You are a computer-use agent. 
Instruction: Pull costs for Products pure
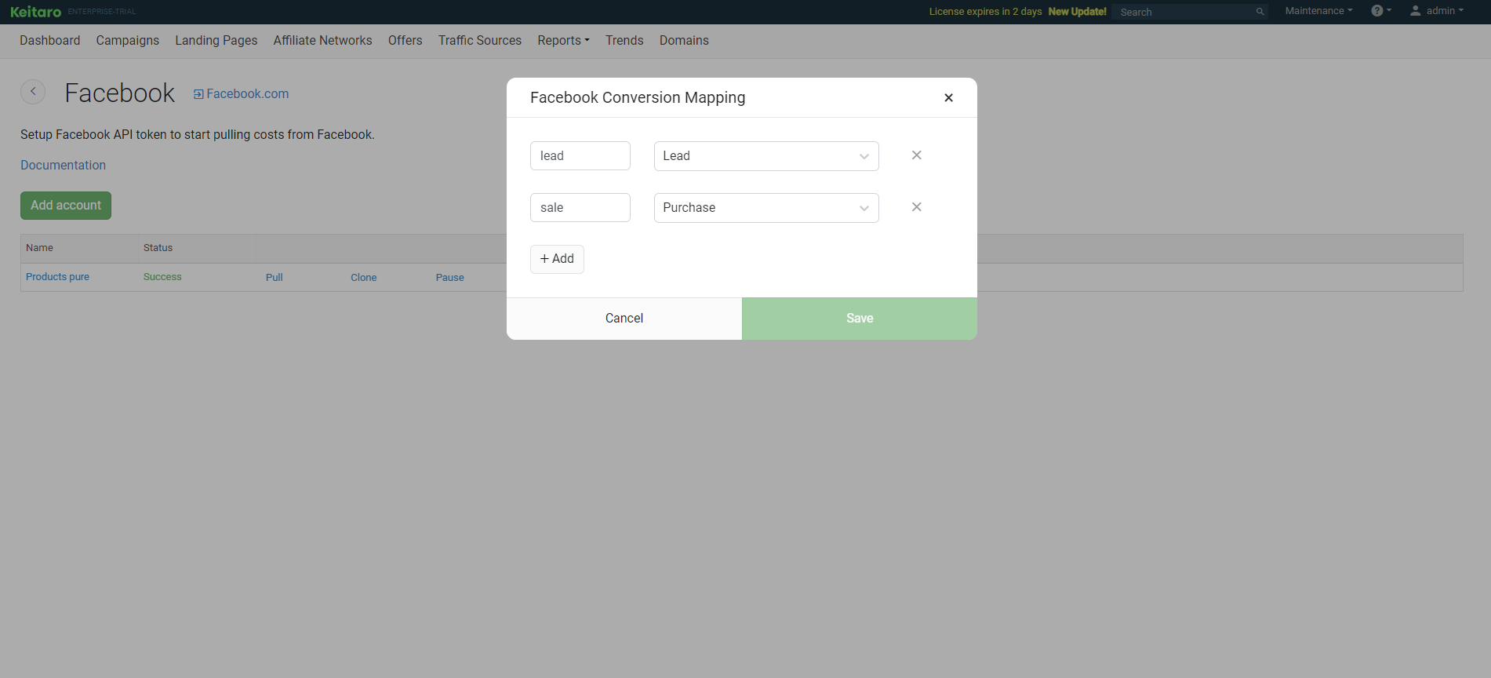[274, 278]
